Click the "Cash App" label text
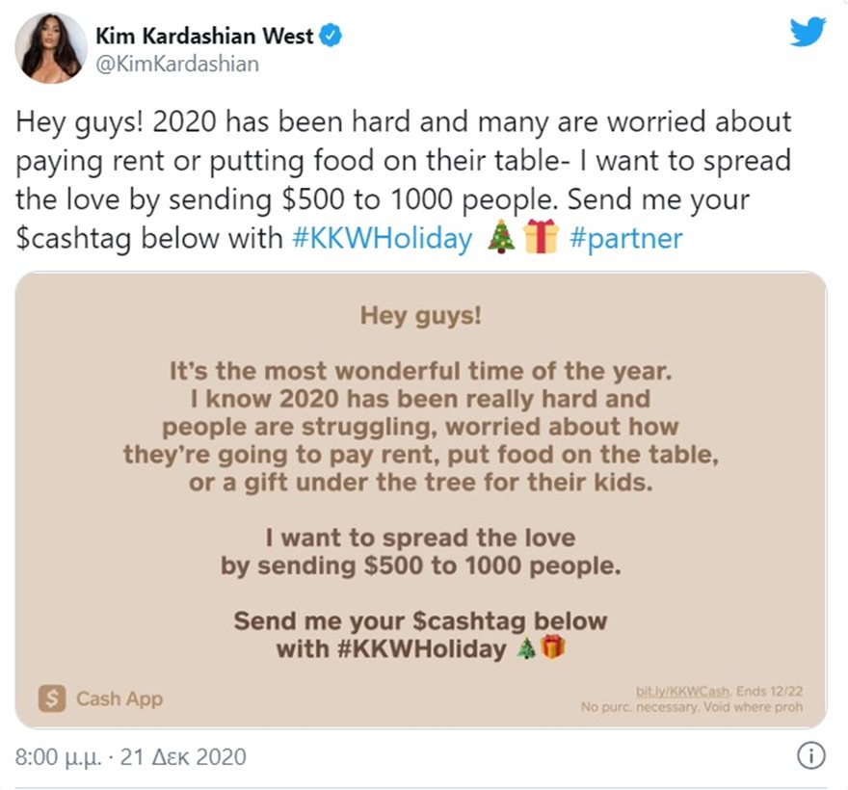The image size is (848, 790). (119, 699)
